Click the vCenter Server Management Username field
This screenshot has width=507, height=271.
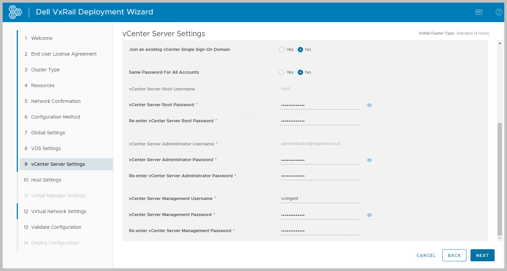pos(319,199)
